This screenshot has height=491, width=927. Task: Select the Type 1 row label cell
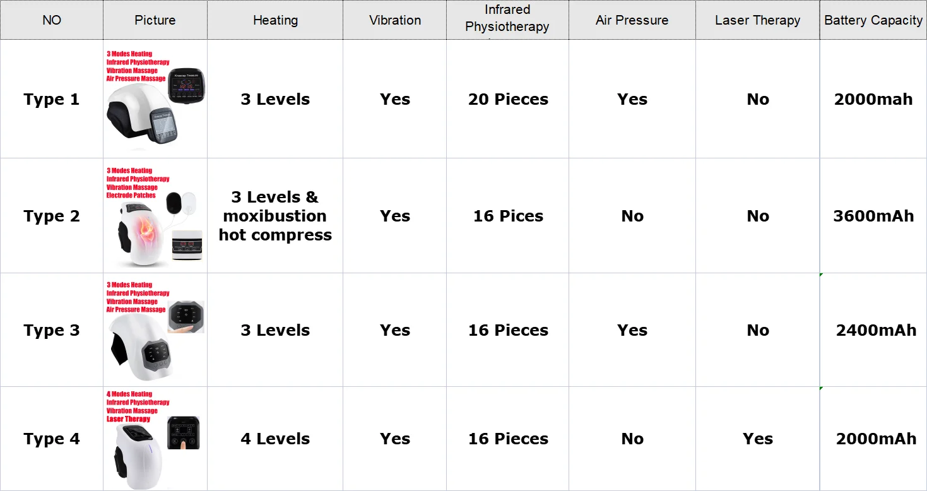tap(52, 99)
